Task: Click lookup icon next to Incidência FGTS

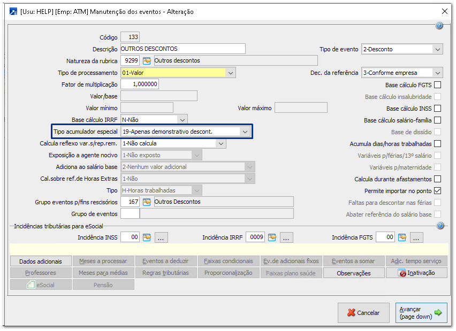Action: [402, 237]
